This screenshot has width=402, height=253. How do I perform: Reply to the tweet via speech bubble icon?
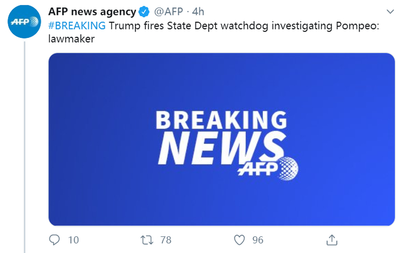tap(55, 239)
